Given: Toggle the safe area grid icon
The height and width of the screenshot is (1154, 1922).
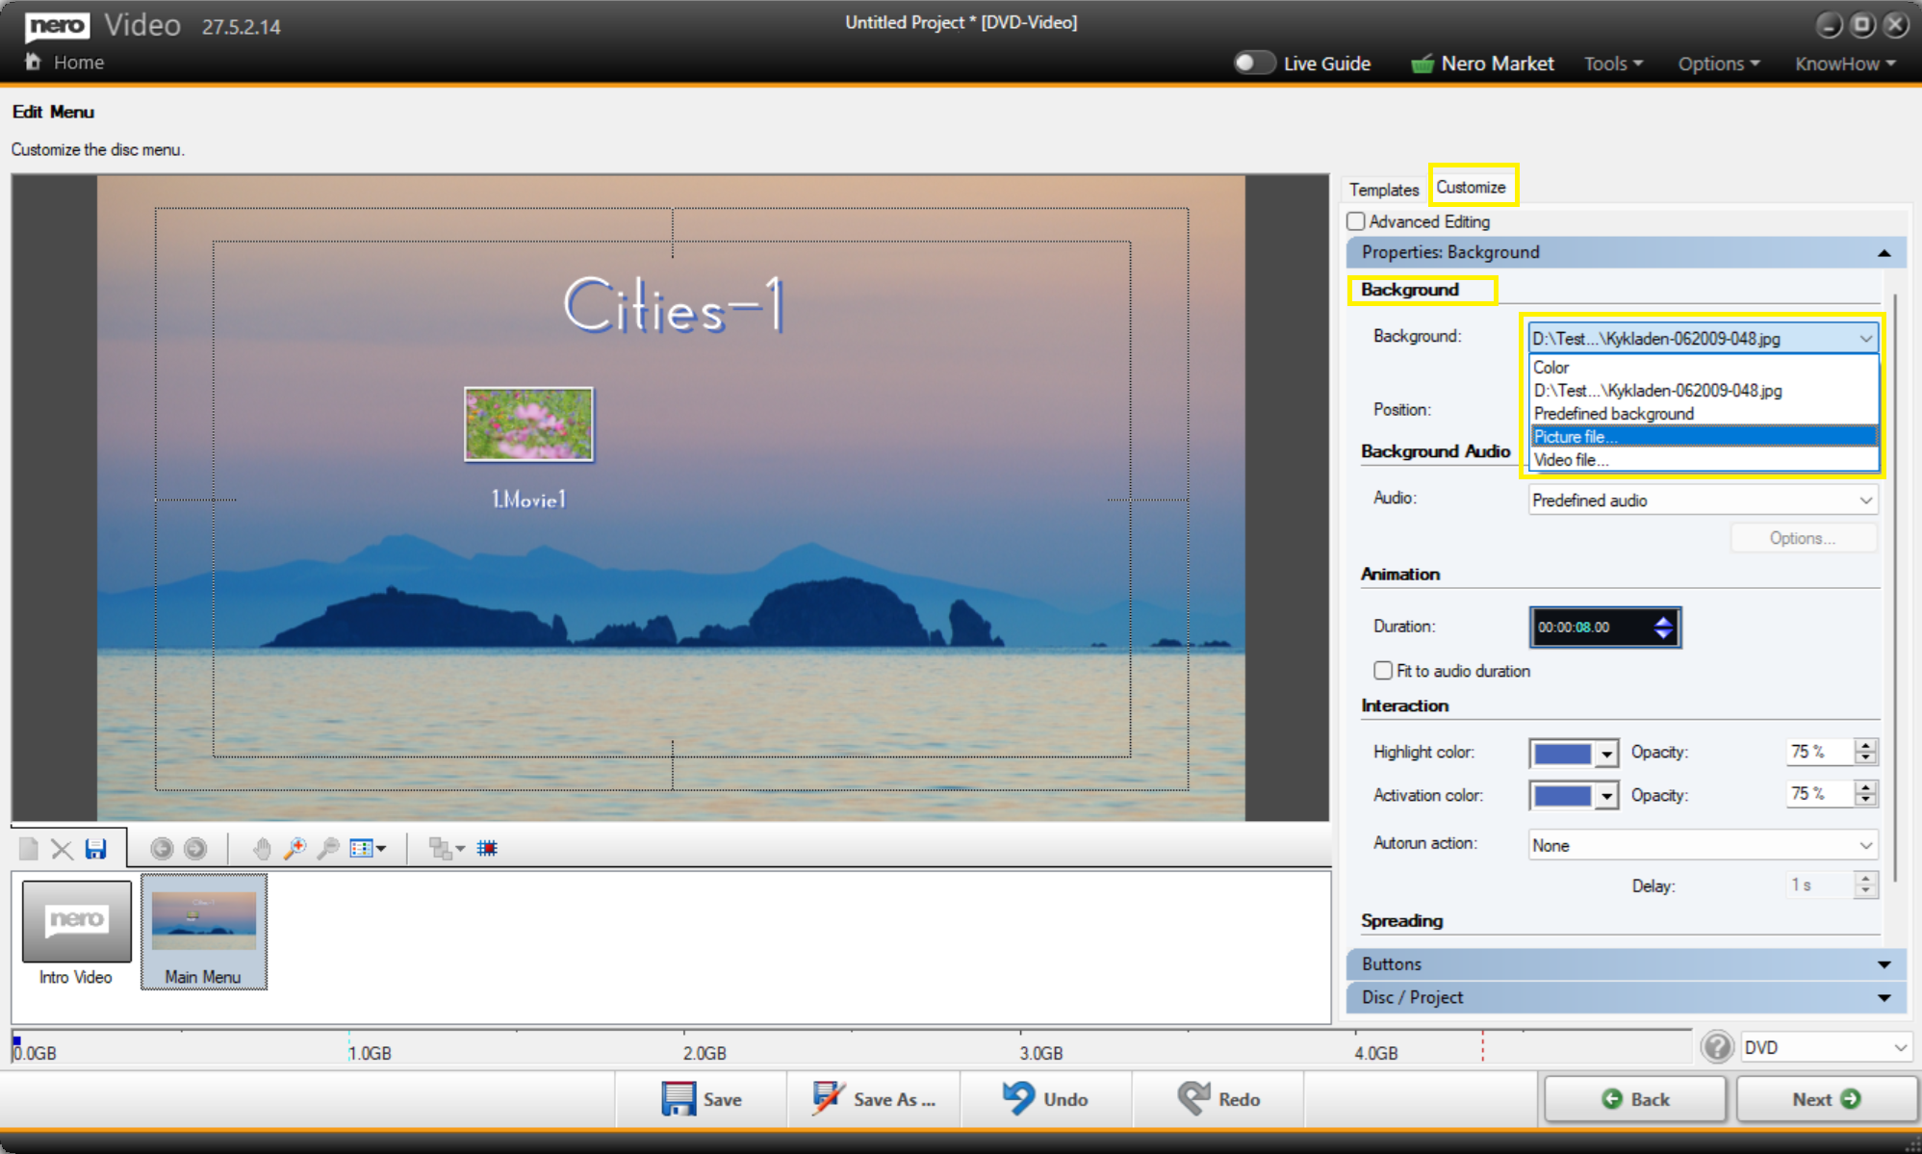Looking at the screenshot, I should (x=487, y=848).
